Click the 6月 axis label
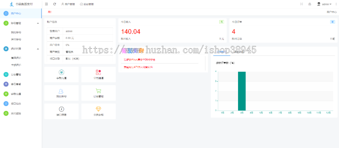 pos(270,113)
